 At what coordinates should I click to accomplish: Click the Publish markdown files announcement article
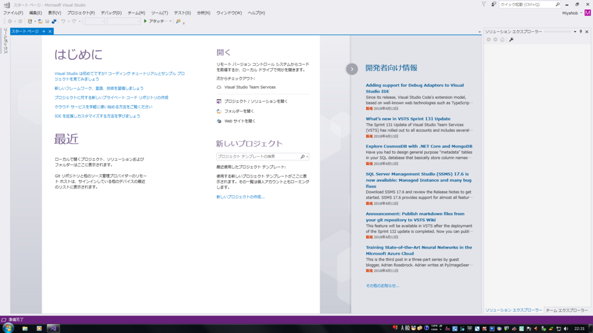click(415, 217)
